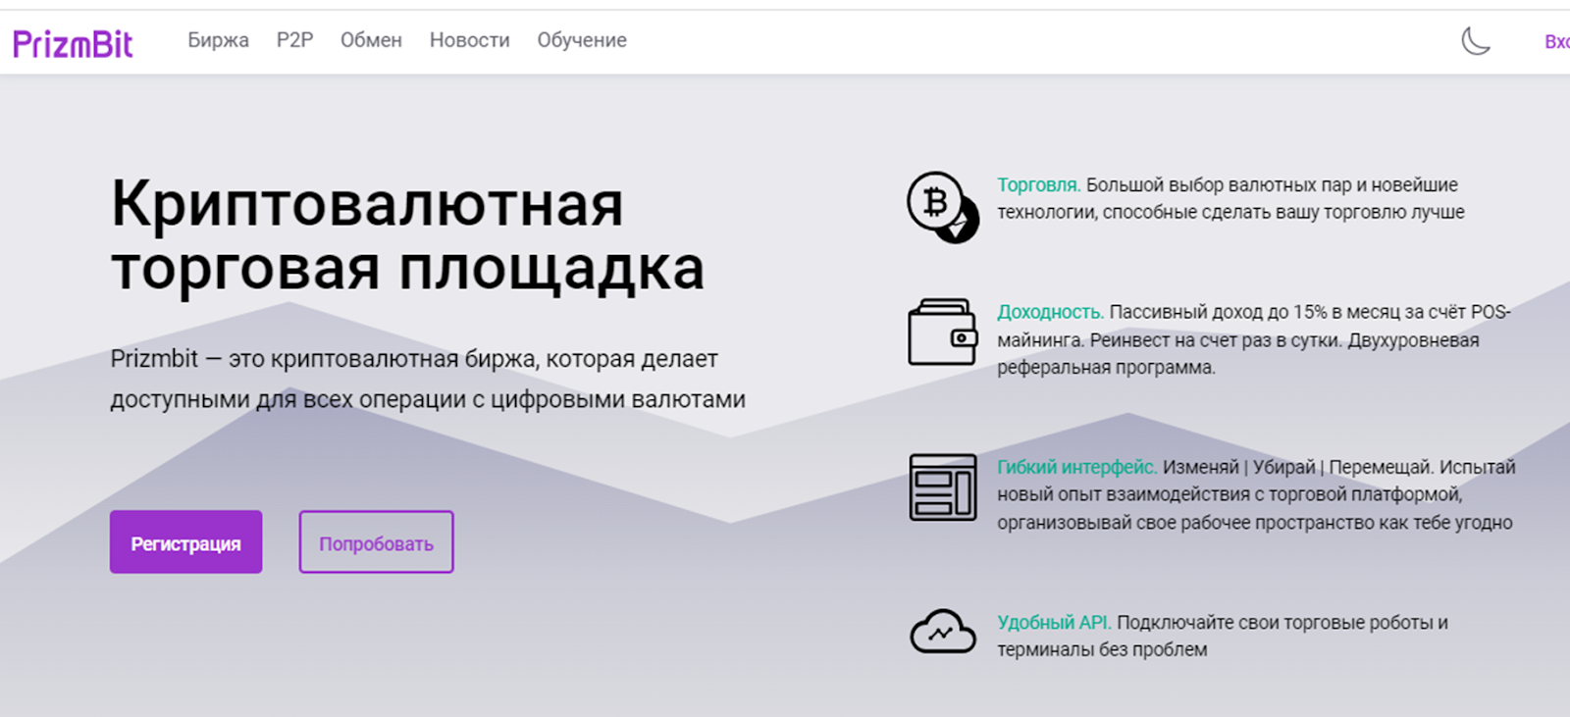Click the Prizmbit exchange description paragraph
Viewport: 1570px width, 717px height.
[x=428, y=379]
